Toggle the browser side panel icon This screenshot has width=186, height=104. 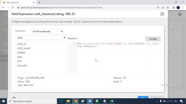[x=174, y=8]
